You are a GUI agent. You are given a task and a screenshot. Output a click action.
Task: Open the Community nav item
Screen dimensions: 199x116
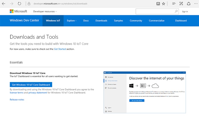click(x=136, y=20)
